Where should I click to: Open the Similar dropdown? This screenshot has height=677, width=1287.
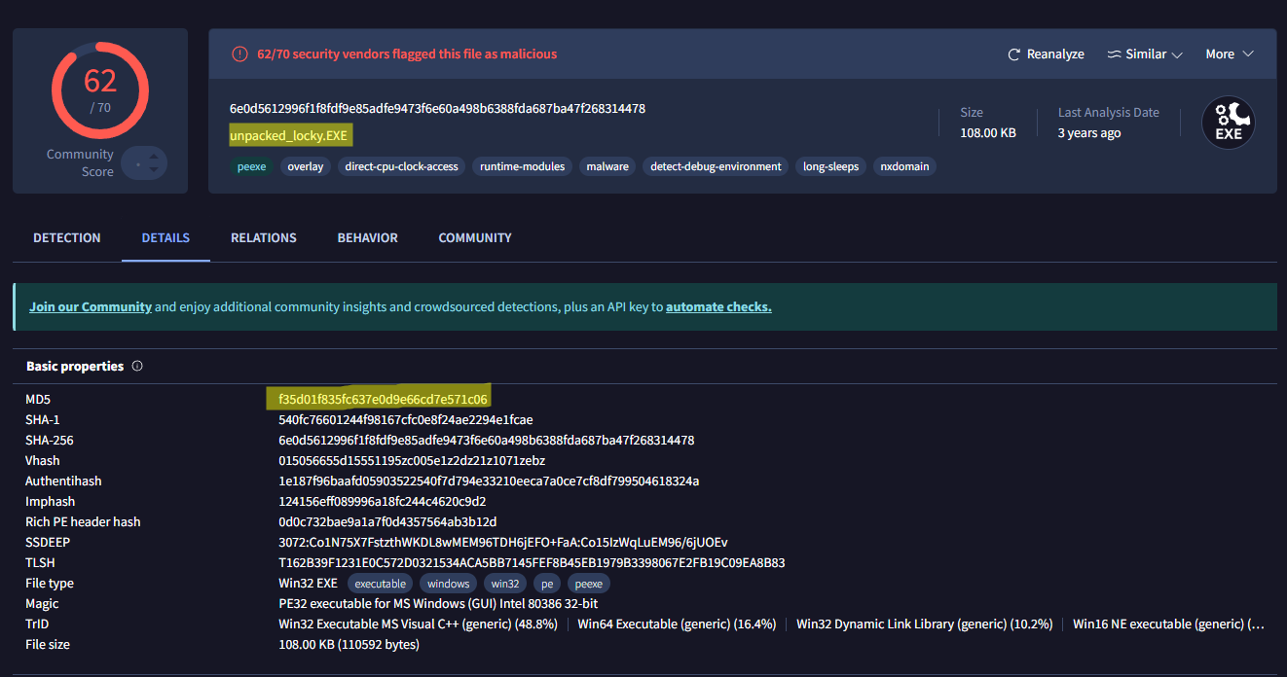(1145, 54)
